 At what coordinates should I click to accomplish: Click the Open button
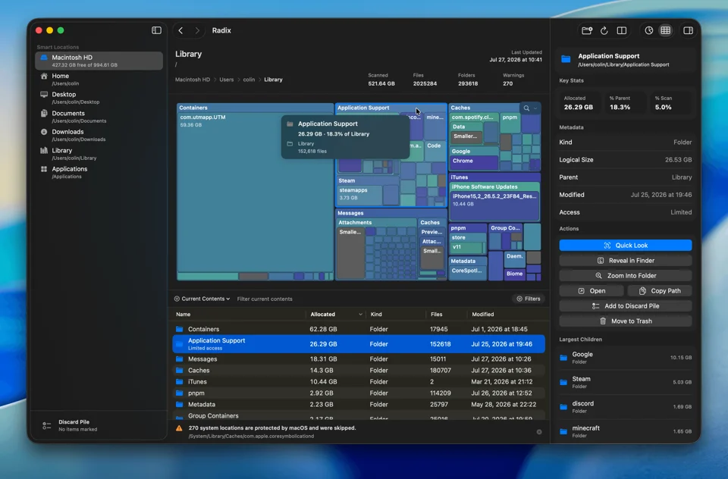tap(591, 290)
